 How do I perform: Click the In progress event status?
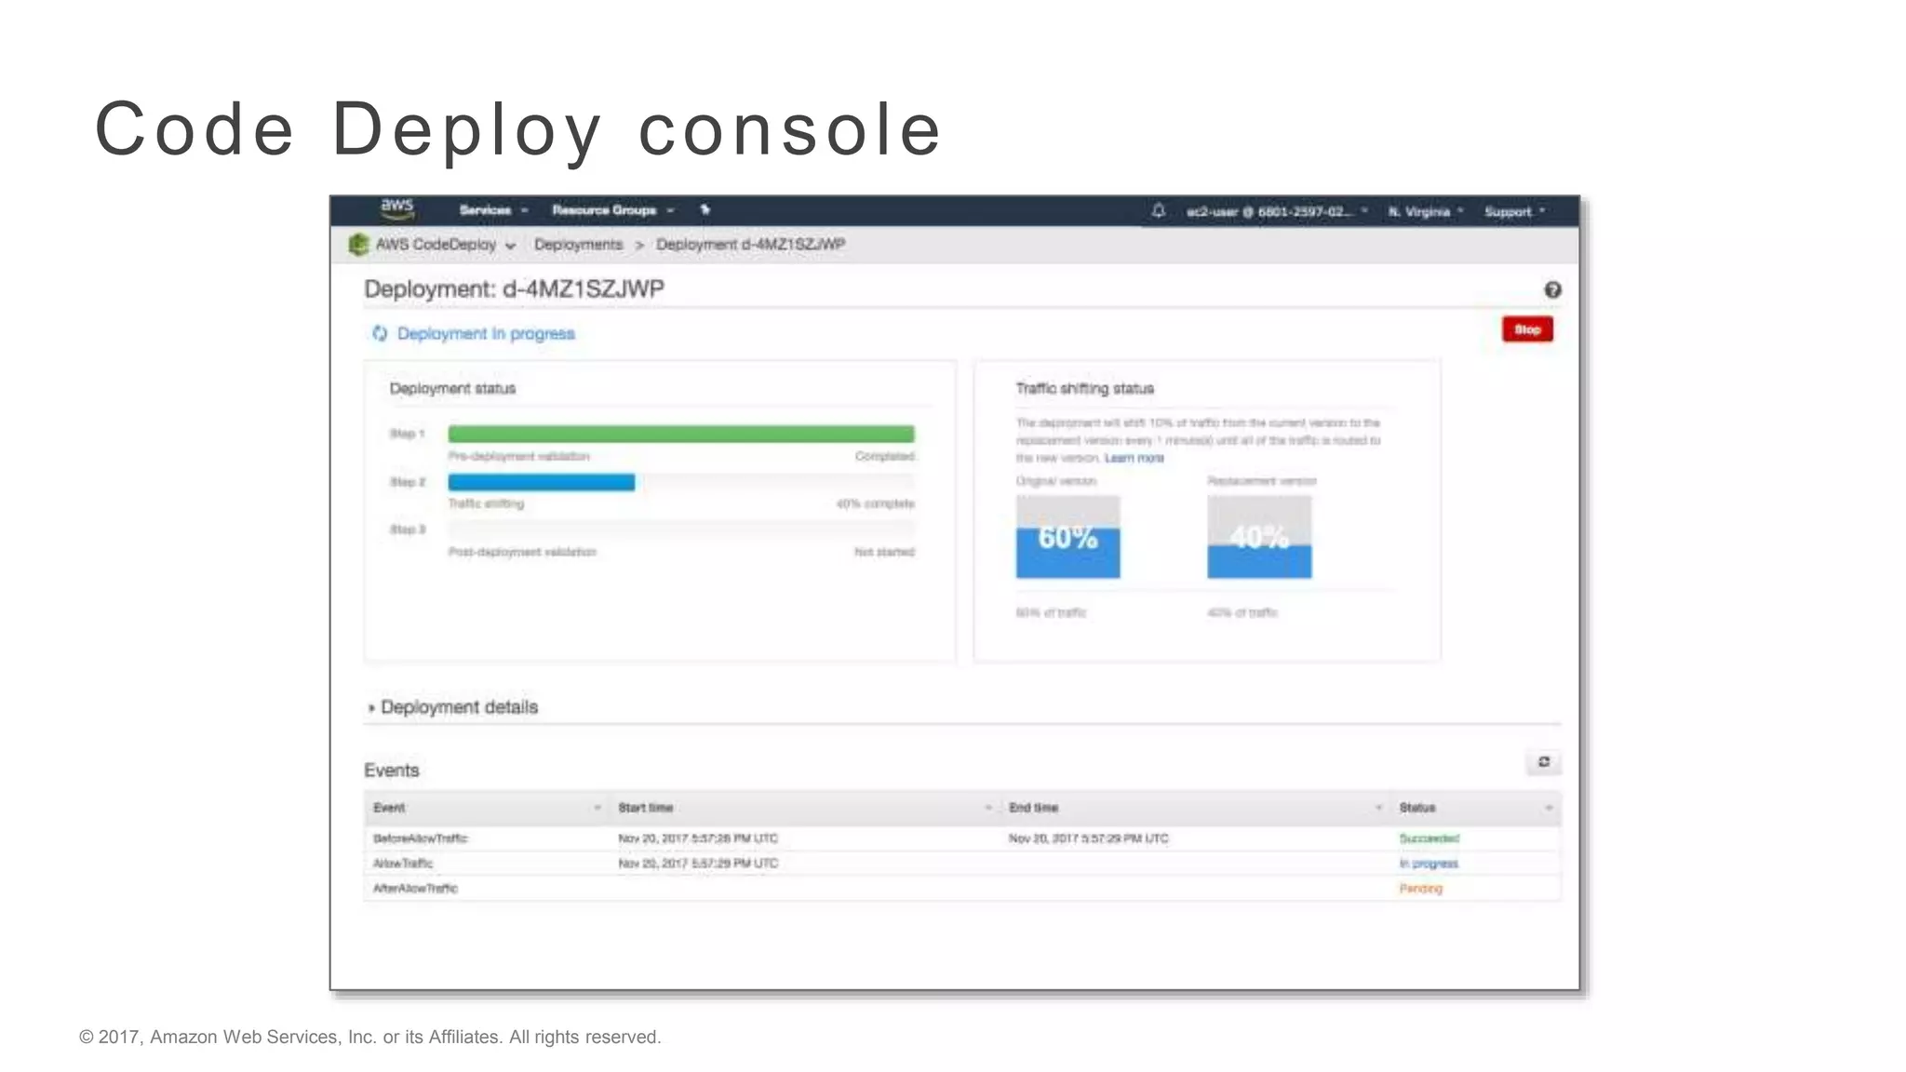1429,864
